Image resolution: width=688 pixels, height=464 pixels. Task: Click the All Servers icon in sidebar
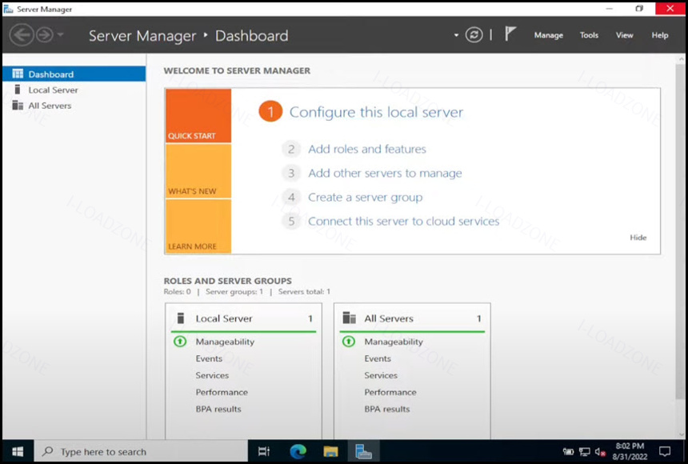[18, 106]
